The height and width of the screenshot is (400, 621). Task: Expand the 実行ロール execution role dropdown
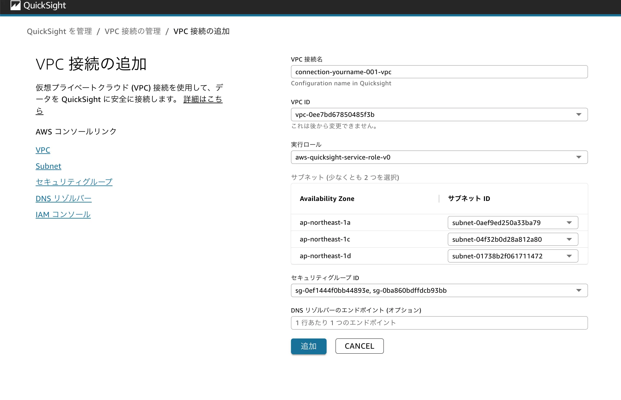coord(579,157)
